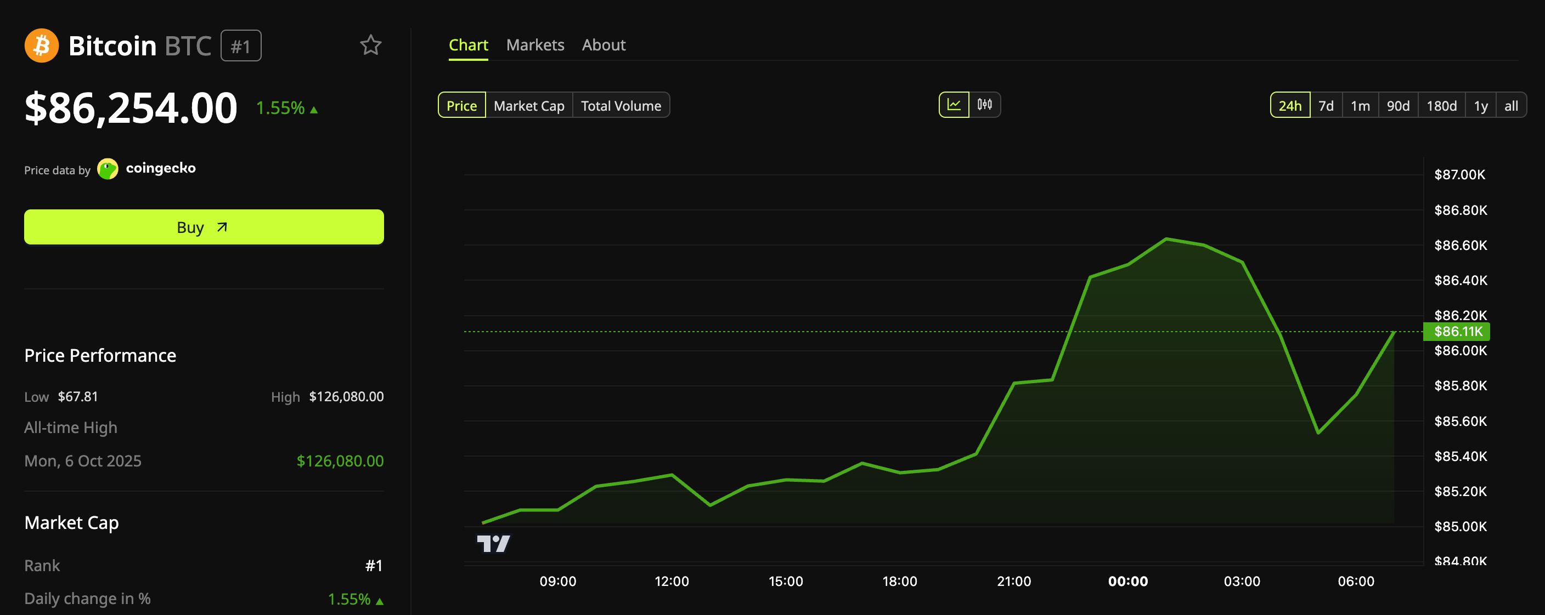This screenshot has width=1545, height=615.
Task: Select the Total Volume data toggle
Action: tap(621, 105)
